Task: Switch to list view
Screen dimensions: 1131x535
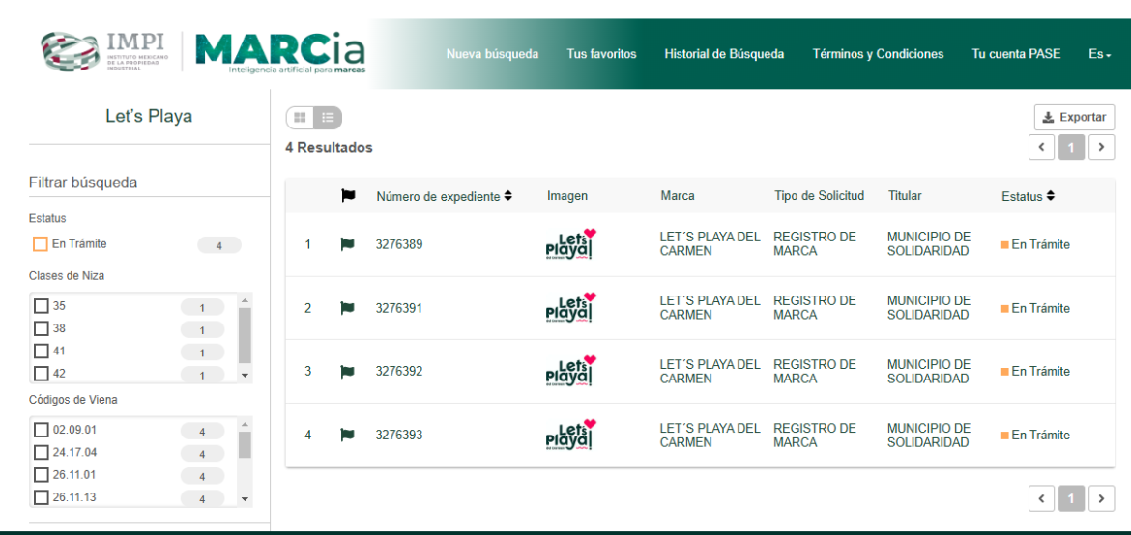Action: point(329,118)
